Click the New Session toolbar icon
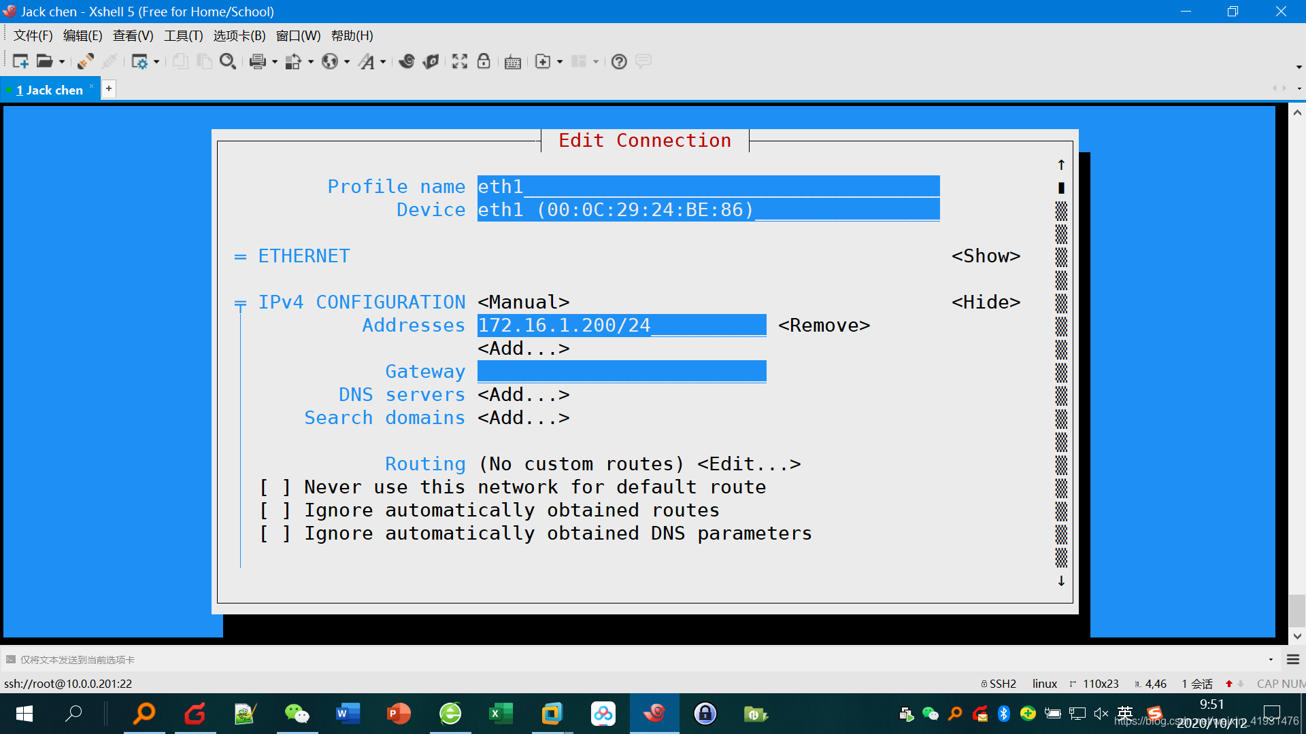 point(20,62)
